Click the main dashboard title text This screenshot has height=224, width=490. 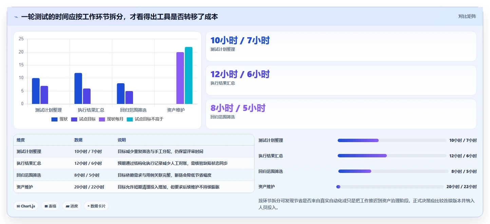pos(119,17)
